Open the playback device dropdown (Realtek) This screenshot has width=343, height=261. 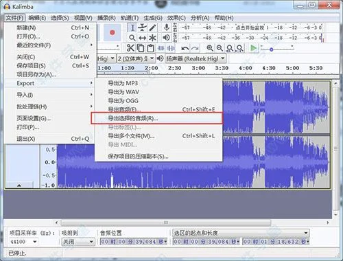[196, 58]
